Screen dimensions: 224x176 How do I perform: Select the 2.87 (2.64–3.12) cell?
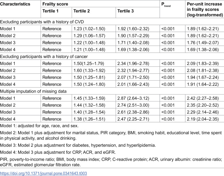[x=133, y=98]
